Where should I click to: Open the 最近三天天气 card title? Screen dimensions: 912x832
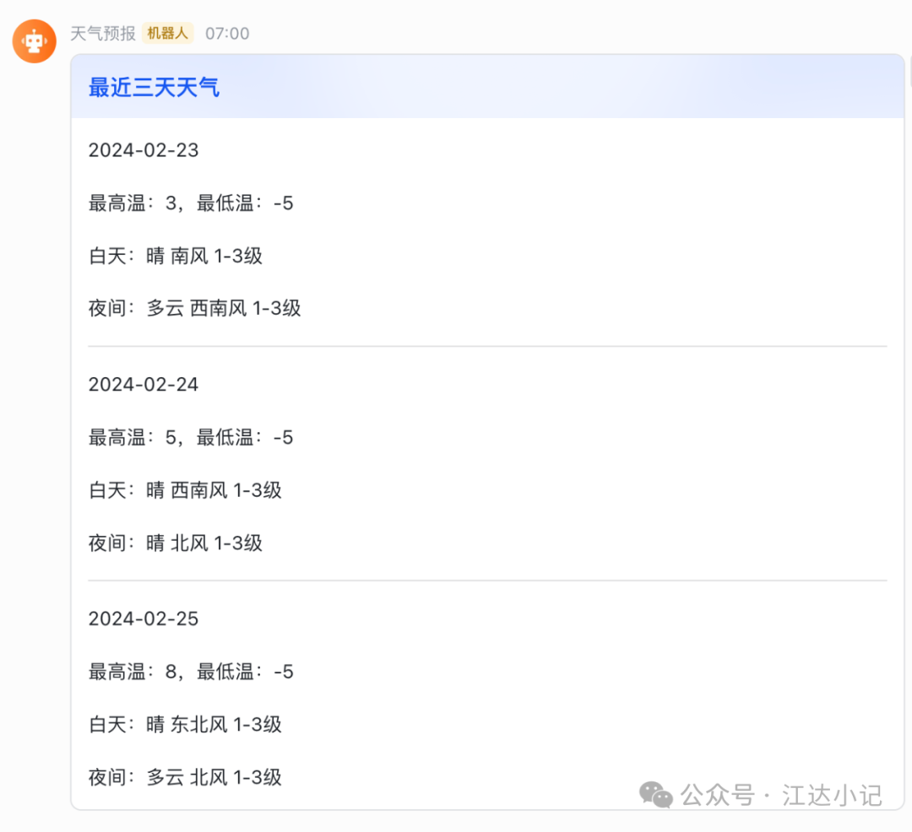coord(155,88)
